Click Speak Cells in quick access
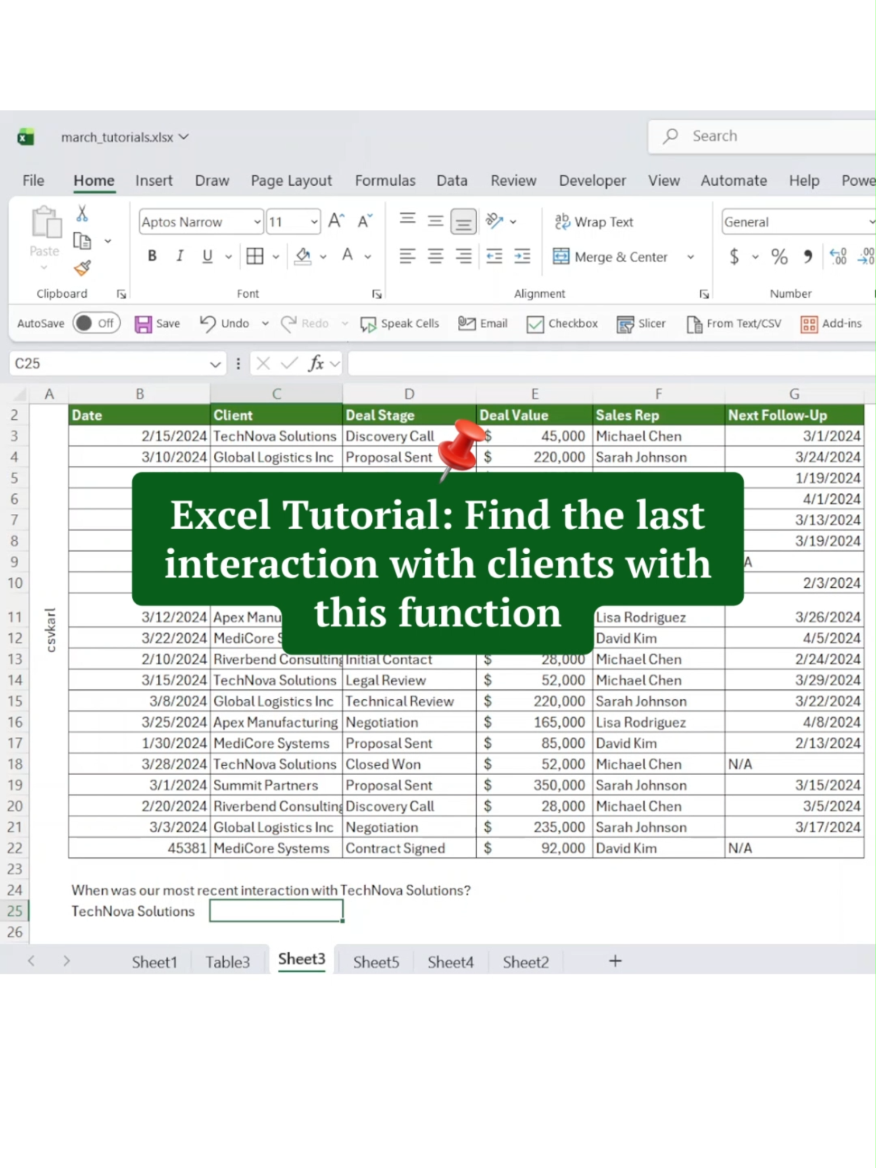The width and height of the screenshot is (876, 1168). click(x=399, y=324)
